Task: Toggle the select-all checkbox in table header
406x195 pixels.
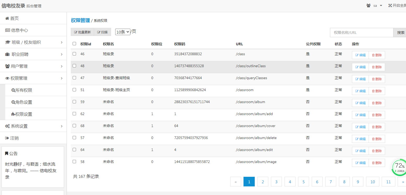Action: click(74, 44)
